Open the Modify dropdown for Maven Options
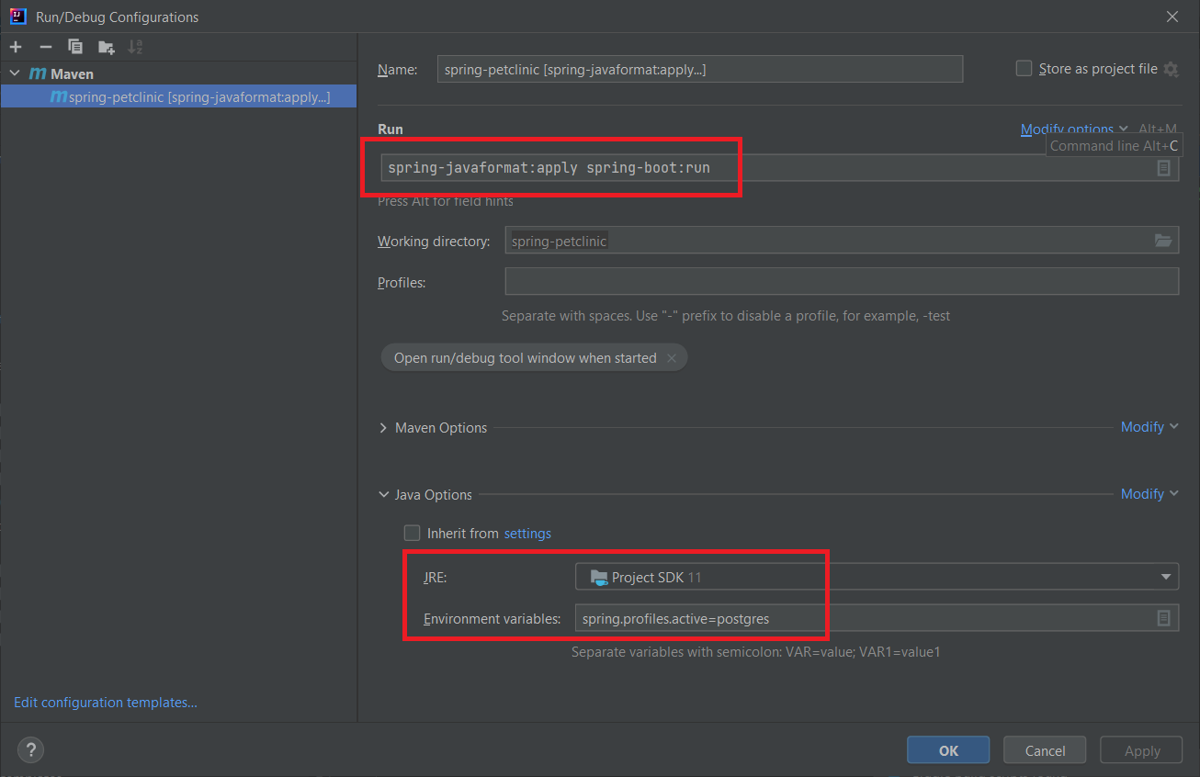The height and width of the screenshot is (777, 1200). click(x=1149, y=427)
